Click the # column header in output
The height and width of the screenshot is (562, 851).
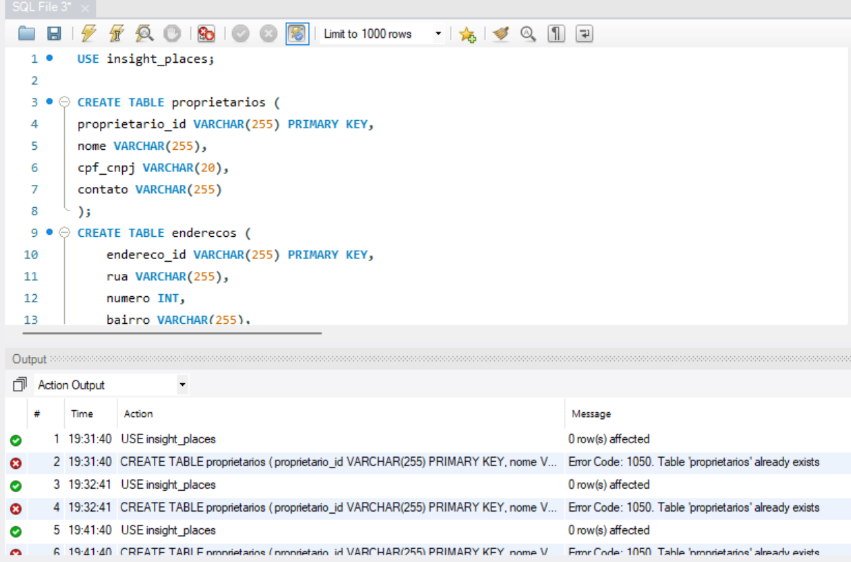[x=37, y=414]
